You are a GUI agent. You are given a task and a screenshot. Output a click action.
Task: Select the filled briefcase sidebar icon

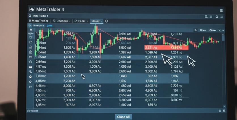click(31, 67)
